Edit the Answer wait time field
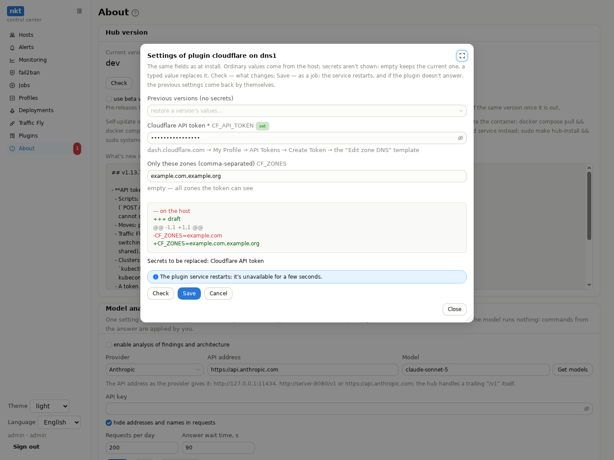 pos(218,448)
